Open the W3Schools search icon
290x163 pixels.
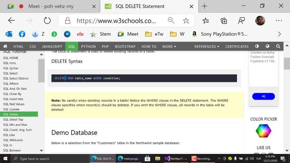click(278, 46)
